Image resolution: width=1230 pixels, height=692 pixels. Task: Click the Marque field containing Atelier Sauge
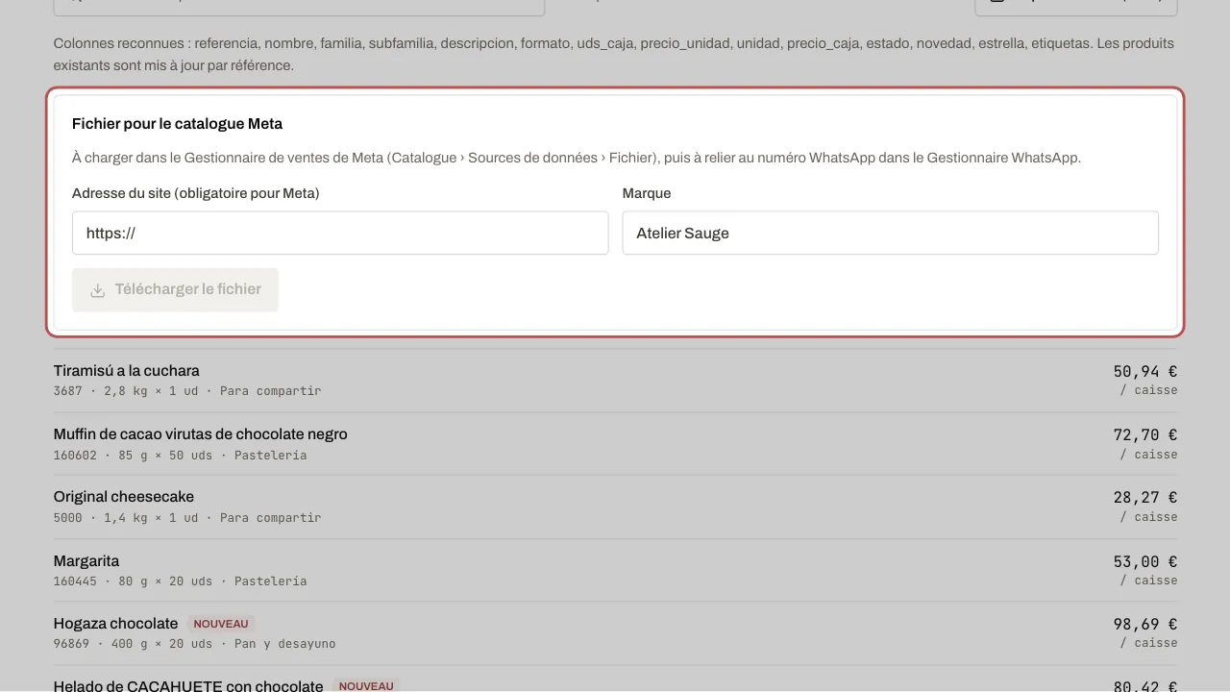click(x=891, y=234)
